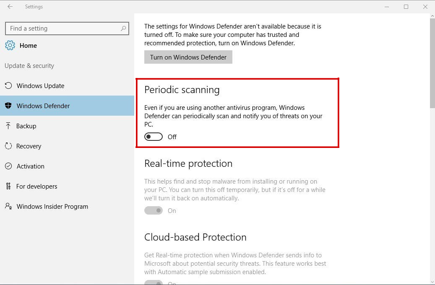Click the back arrow icon
Viewport: 435px width, 285px height.
point(10,7)
